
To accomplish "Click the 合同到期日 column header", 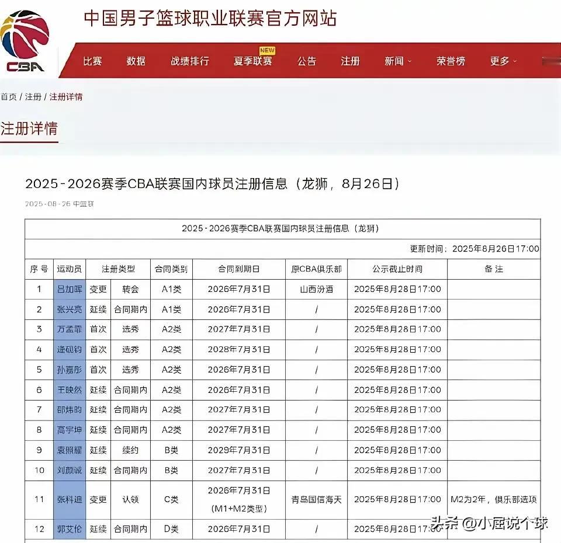I will pyautogui.click(x=238, y=269).
